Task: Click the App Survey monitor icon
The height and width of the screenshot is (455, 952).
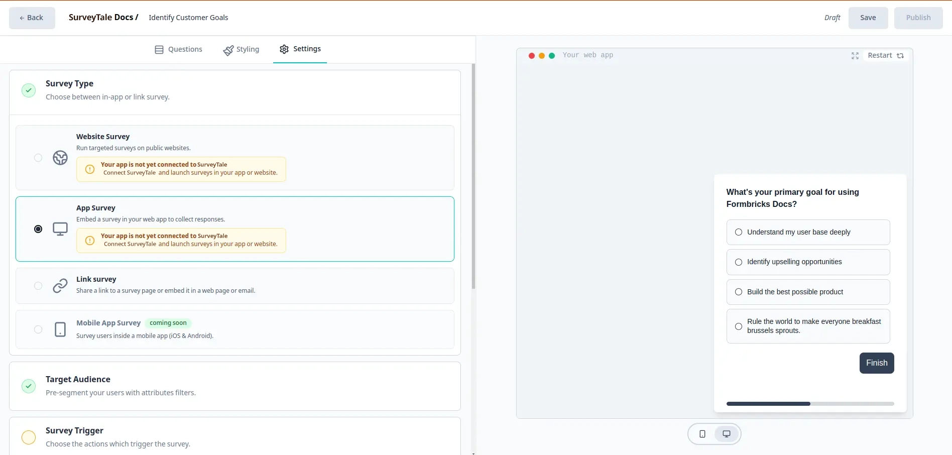Action: point(60,229)
